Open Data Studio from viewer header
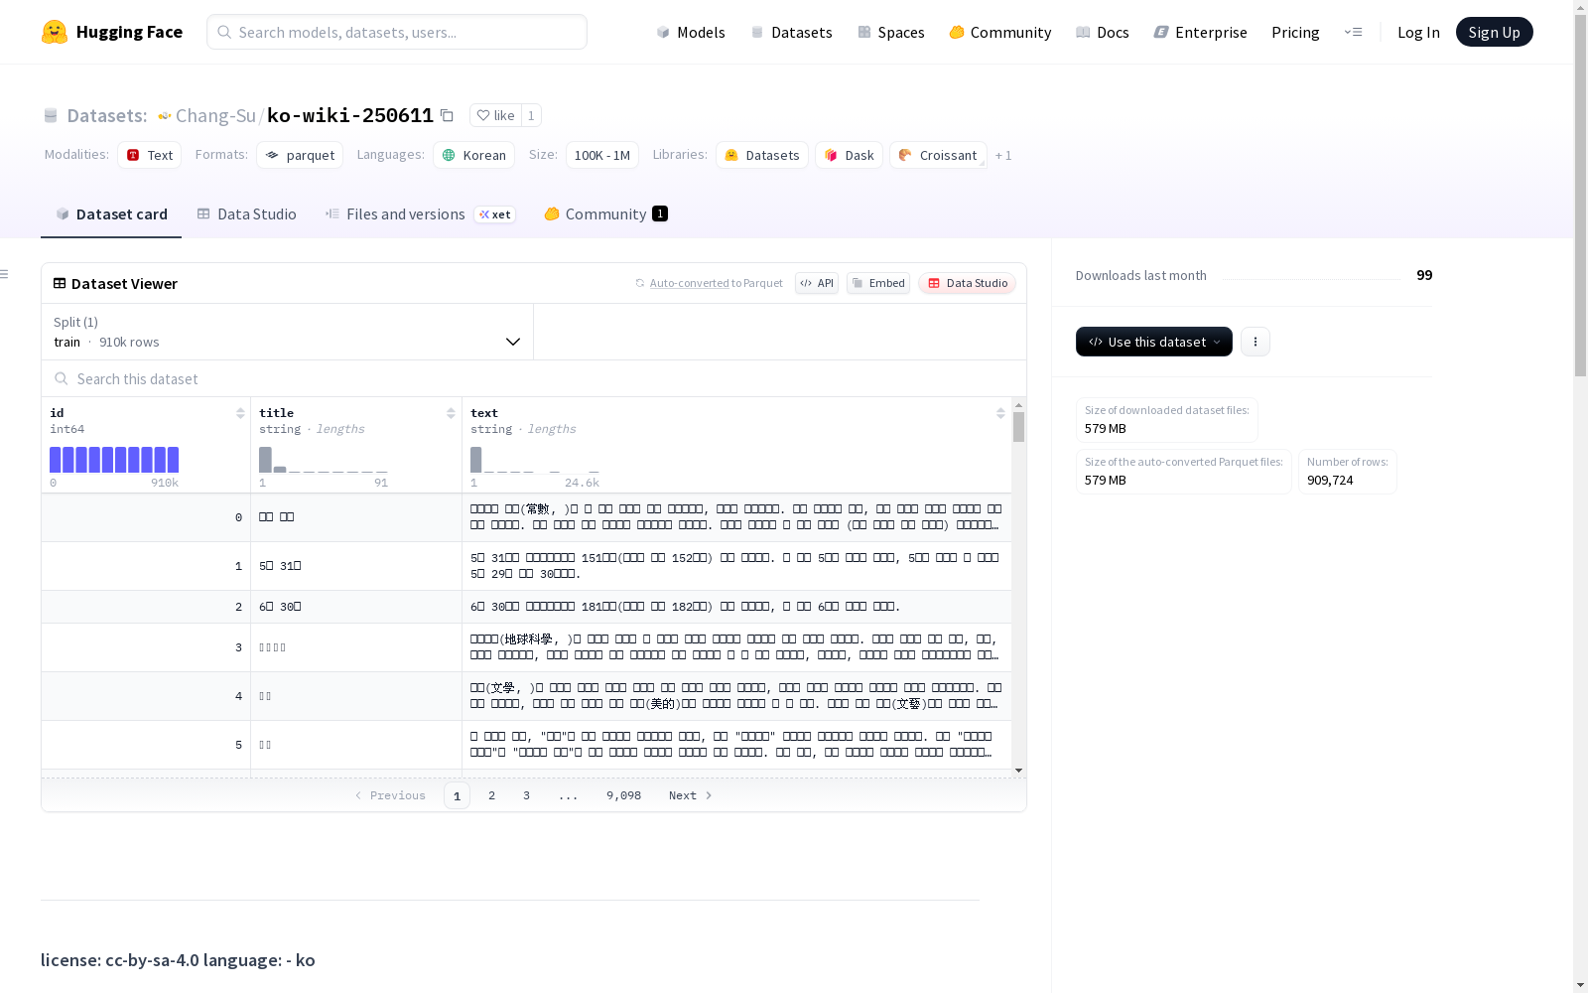1588x993 pixels. [967, 283]
